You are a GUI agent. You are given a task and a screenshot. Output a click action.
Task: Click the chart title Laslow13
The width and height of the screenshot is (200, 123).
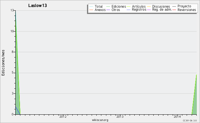[x=37, y=6]
